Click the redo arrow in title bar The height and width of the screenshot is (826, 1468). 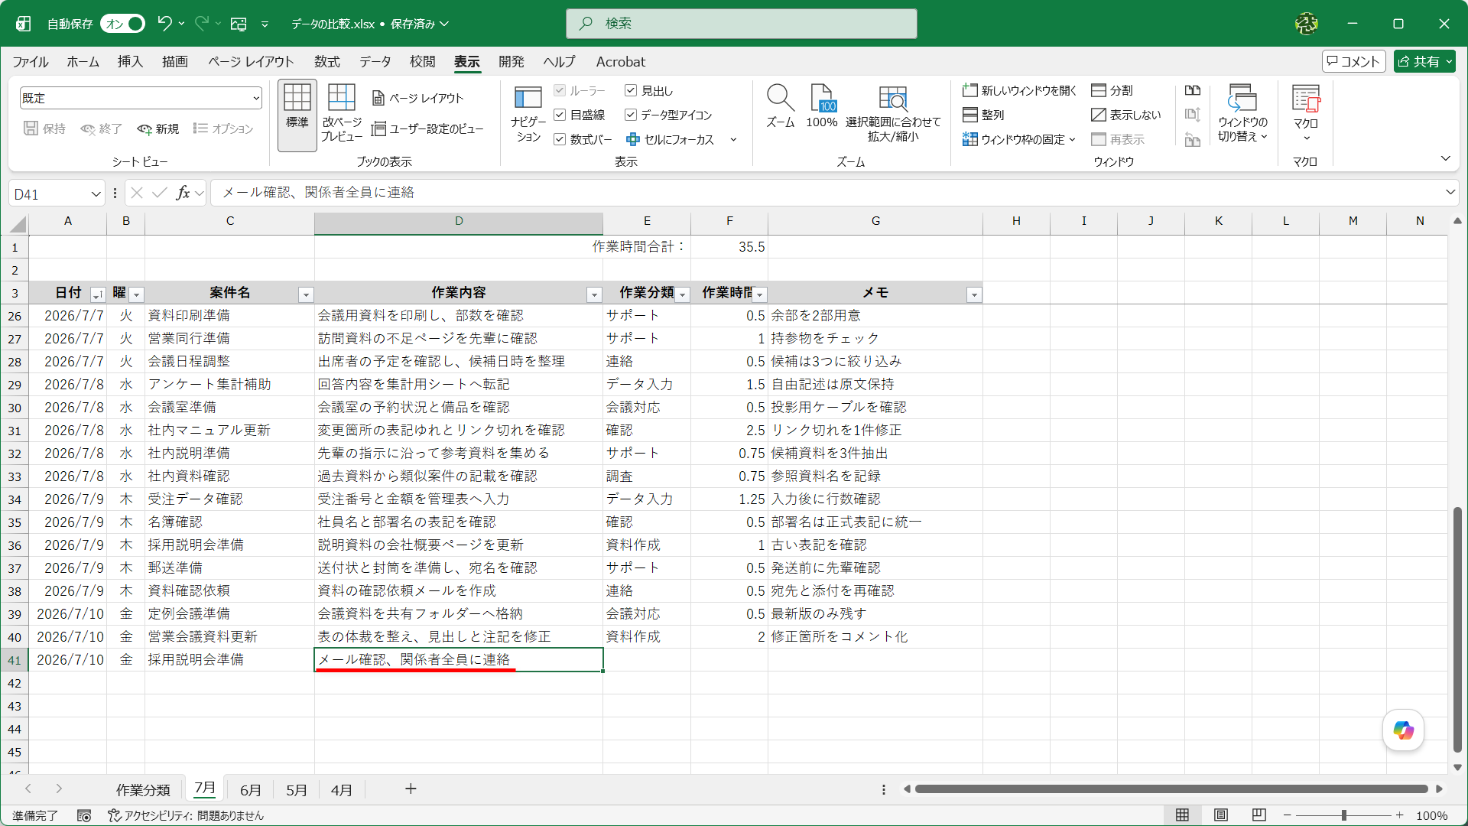pyautogui.click(x=201, y=23)
